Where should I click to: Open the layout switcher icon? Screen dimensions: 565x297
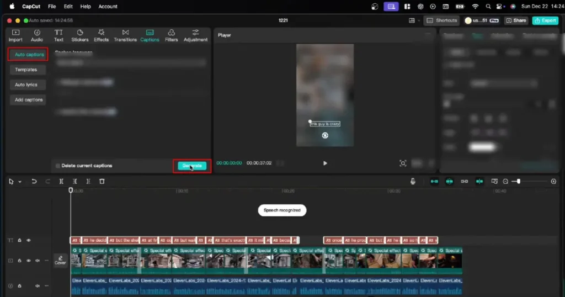pos(412,20)
